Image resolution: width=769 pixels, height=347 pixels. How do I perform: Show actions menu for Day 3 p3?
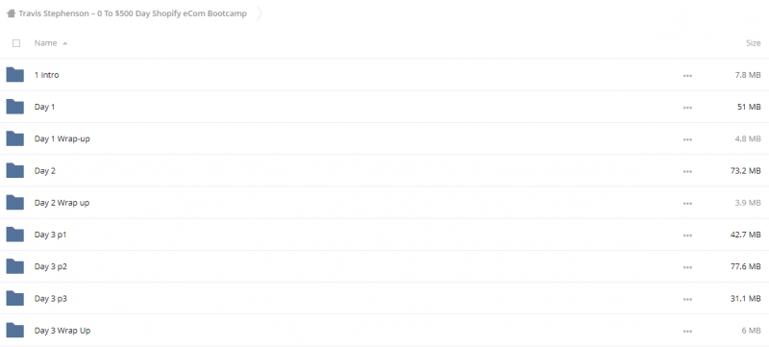(x=687, y=300)
